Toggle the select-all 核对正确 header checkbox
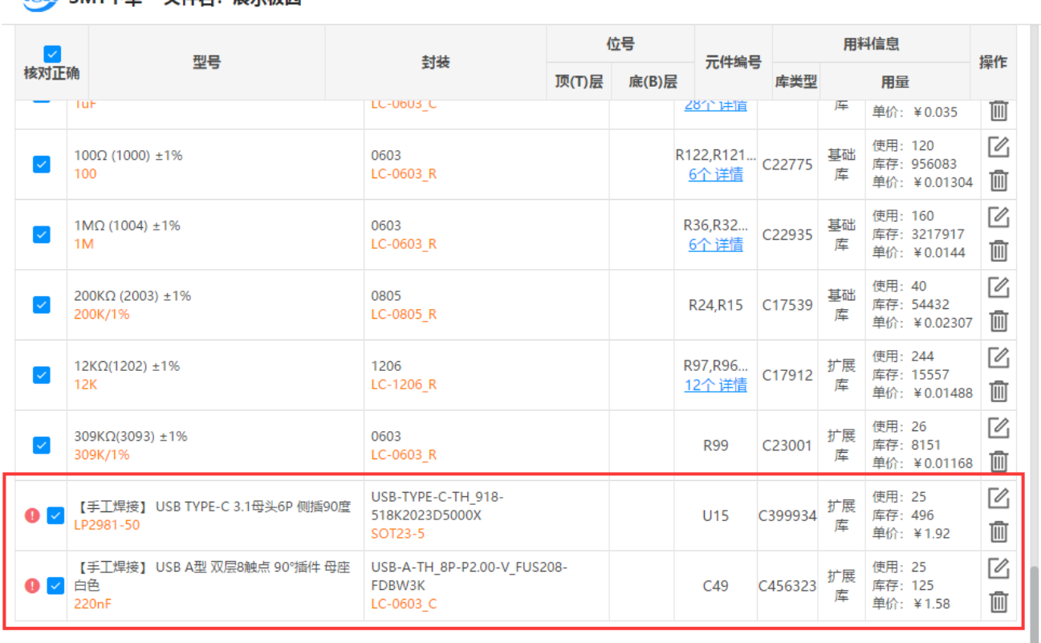 pos(52,55)
